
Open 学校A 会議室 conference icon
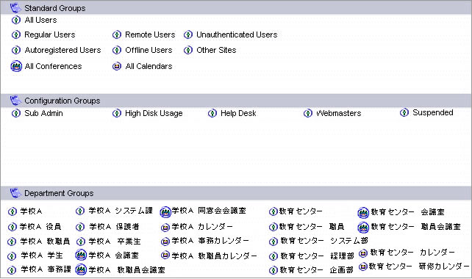[81, 256]
